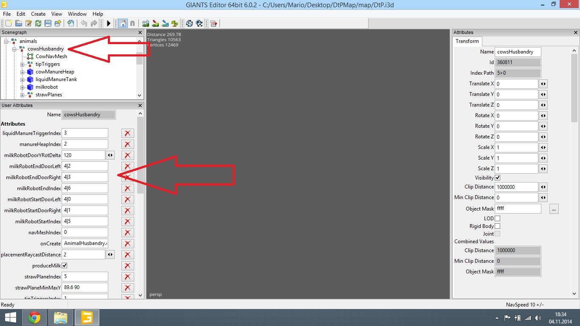Collapse the cowsHusbandry tree node

pos(14,49)
